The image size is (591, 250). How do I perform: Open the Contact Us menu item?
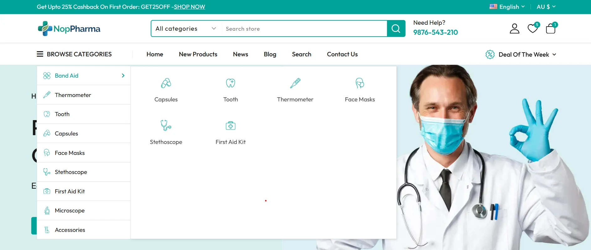tap(342, 54)
